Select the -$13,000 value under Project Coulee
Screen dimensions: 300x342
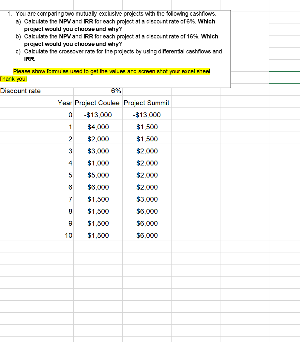(x=98, y=115)
